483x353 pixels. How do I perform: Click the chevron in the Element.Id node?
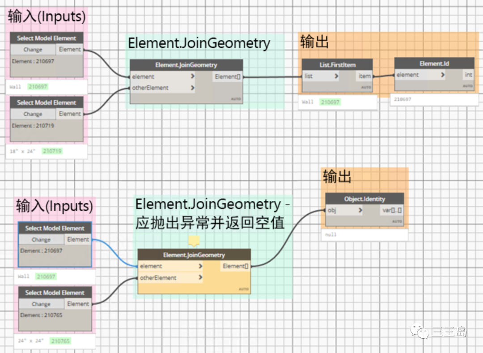coord(443,75)
